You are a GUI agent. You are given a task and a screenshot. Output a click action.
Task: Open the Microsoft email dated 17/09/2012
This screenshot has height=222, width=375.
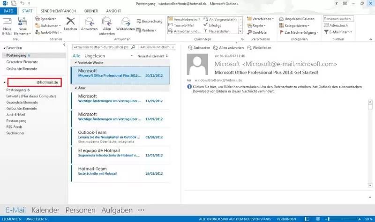point(120,101)
